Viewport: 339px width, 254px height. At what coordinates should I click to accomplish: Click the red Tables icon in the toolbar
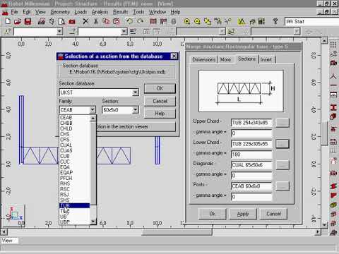153,21
